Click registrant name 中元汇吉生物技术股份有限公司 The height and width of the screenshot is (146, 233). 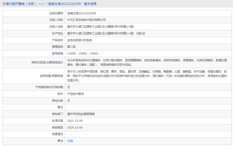click(x=86, y=20)
